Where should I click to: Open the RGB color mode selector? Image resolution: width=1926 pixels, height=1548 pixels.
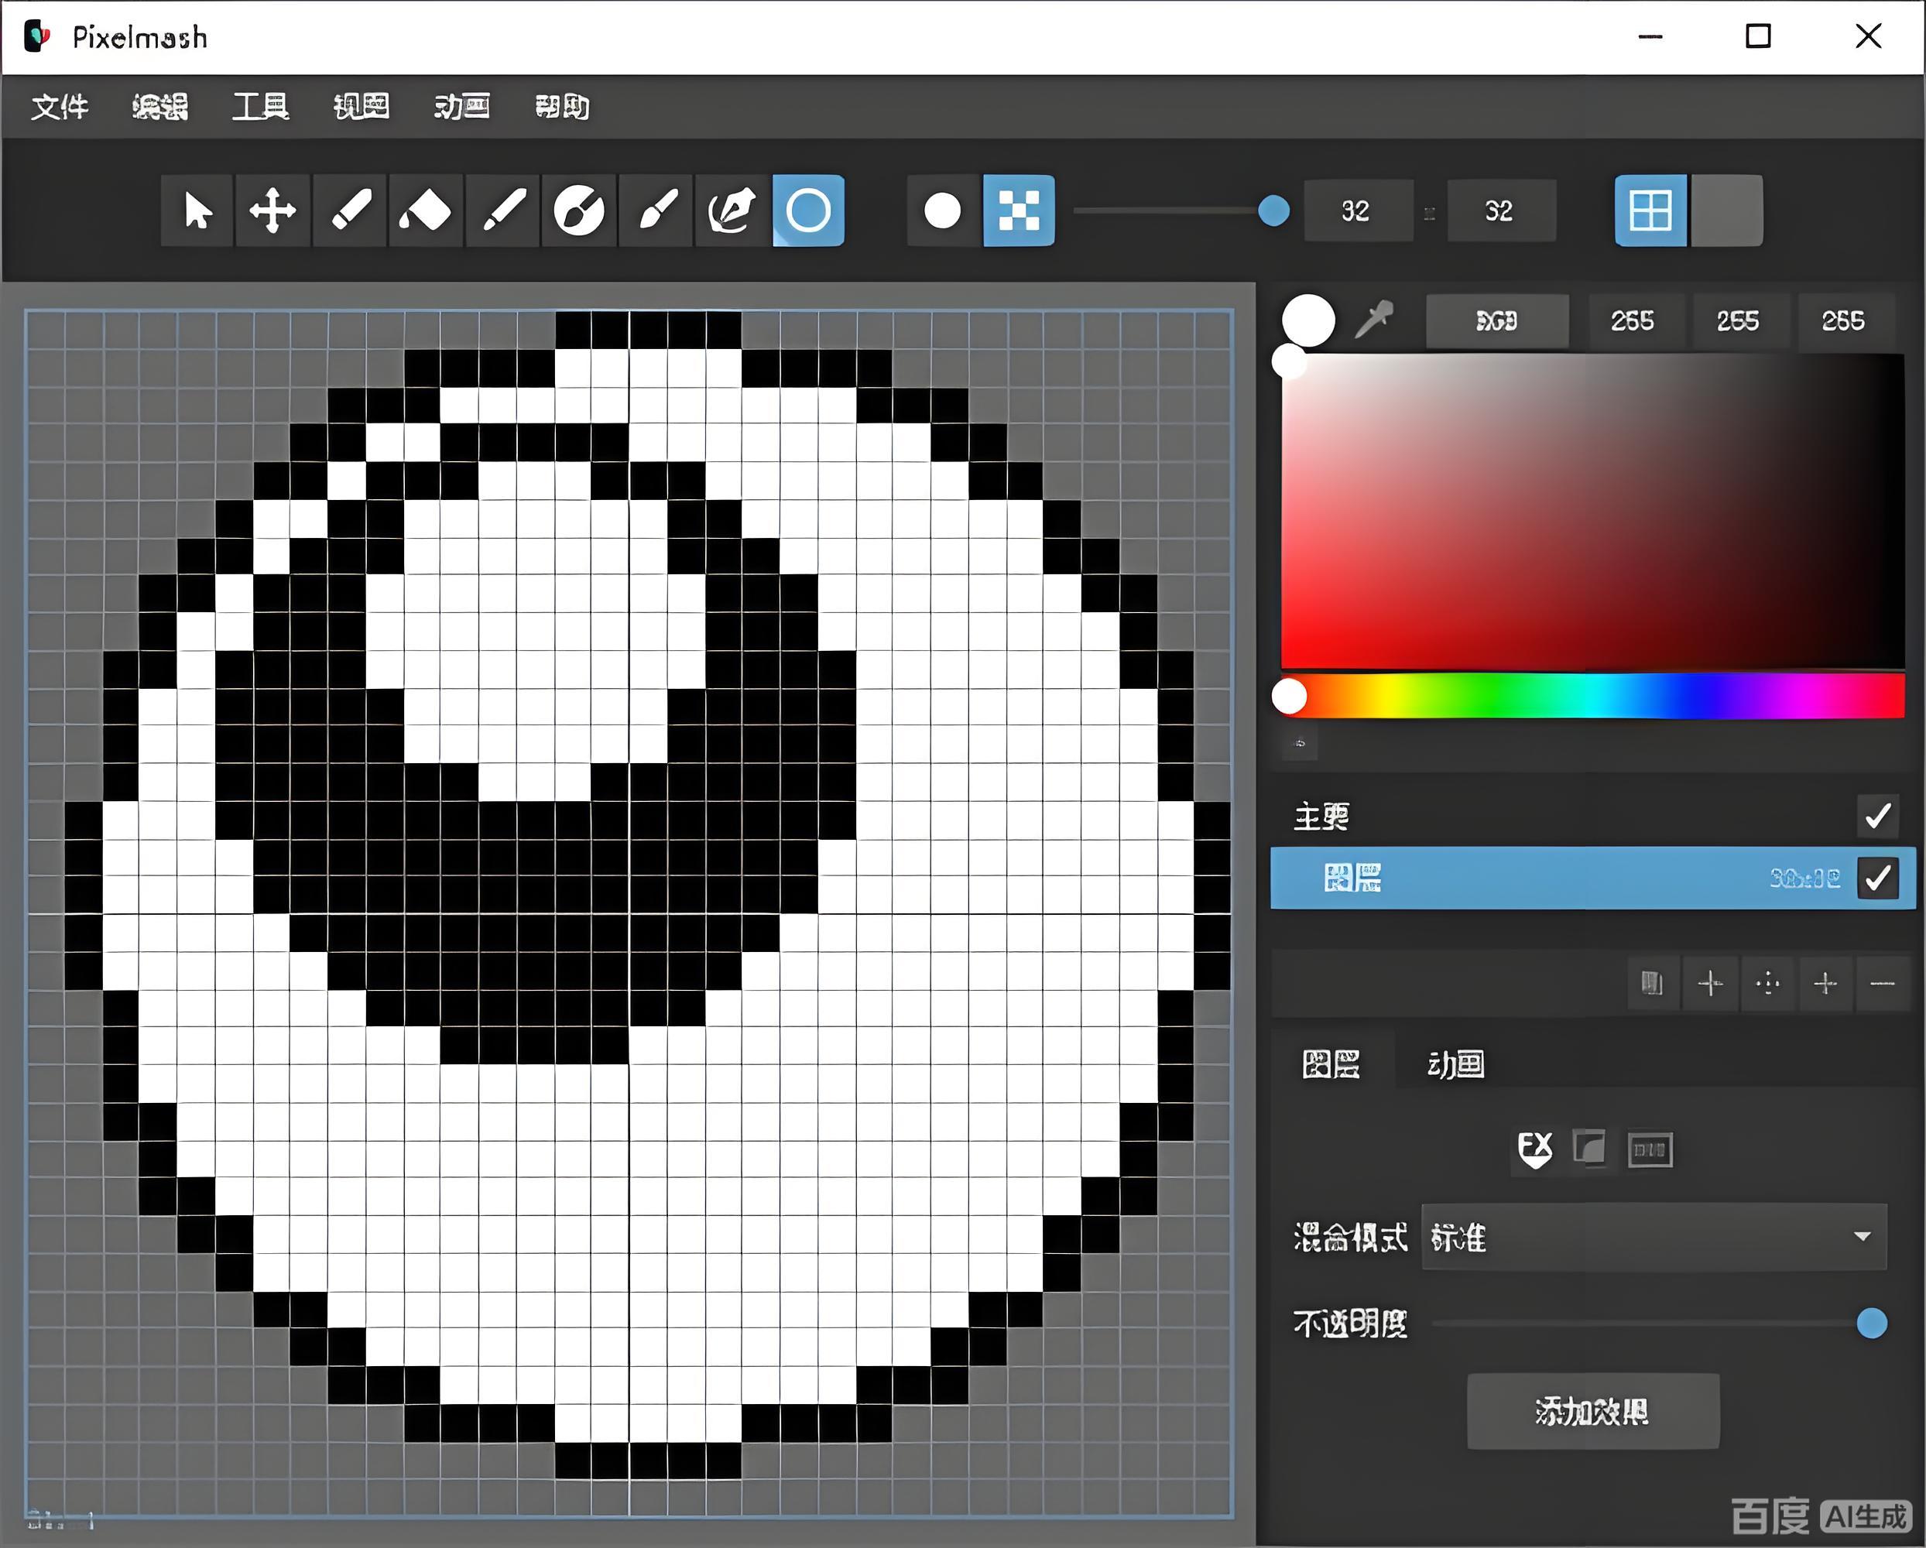click(x=1496, y=320)
